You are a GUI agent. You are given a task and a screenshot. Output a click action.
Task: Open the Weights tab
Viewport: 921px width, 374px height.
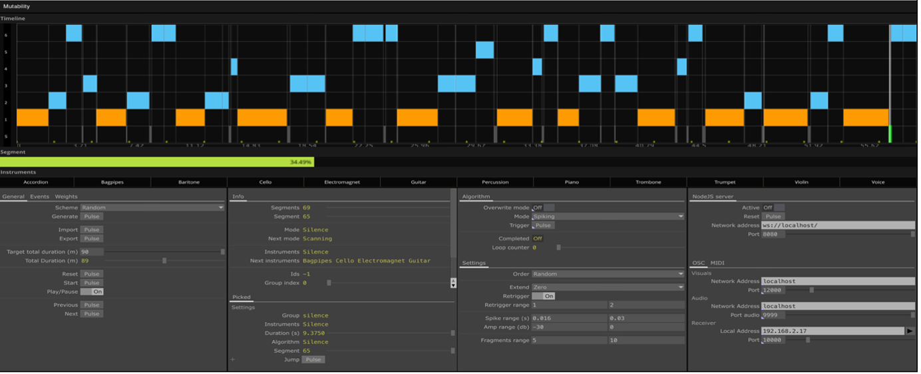(x=66, y=196)
